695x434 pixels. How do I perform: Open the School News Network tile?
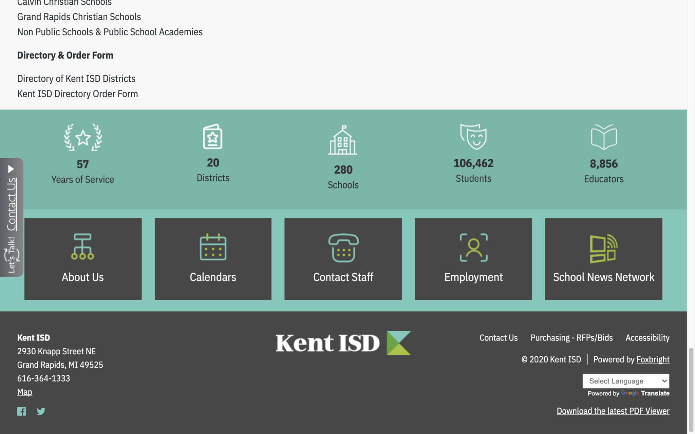pos(603,259)
